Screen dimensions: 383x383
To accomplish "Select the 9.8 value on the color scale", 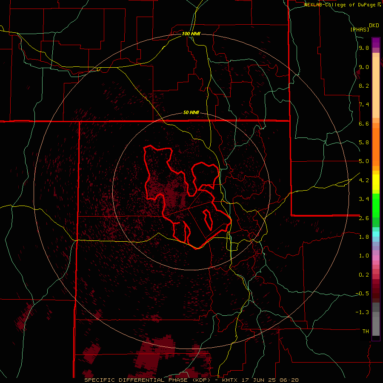I will point(364,48).
